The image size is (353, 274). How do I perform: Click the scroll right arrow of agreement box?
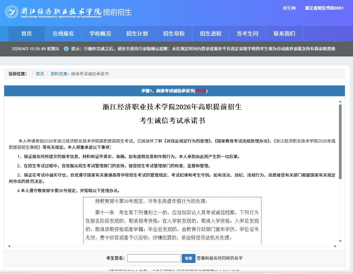point(335,246)
